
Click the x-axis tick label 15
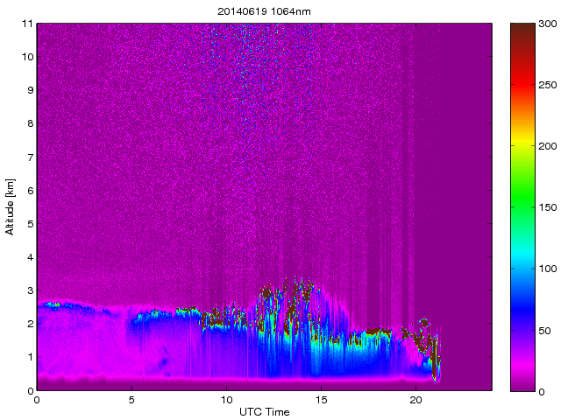[x=322, y=400]
